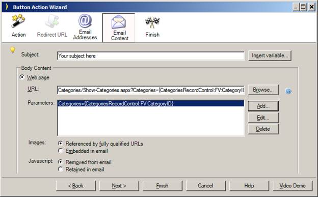Click the Insert variable button
This screenshot has width=318, height=197.
(x=270, y=55)
